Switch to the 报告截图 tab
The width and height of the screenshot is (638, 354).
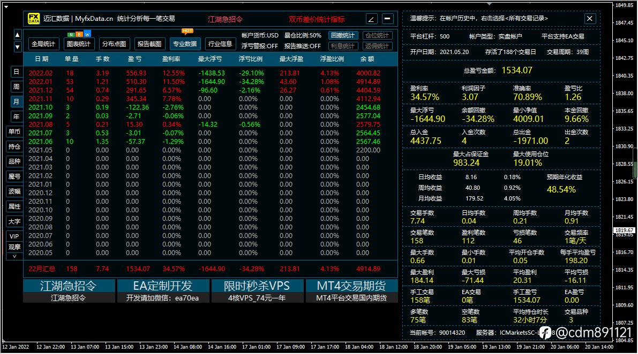[149, 44]
